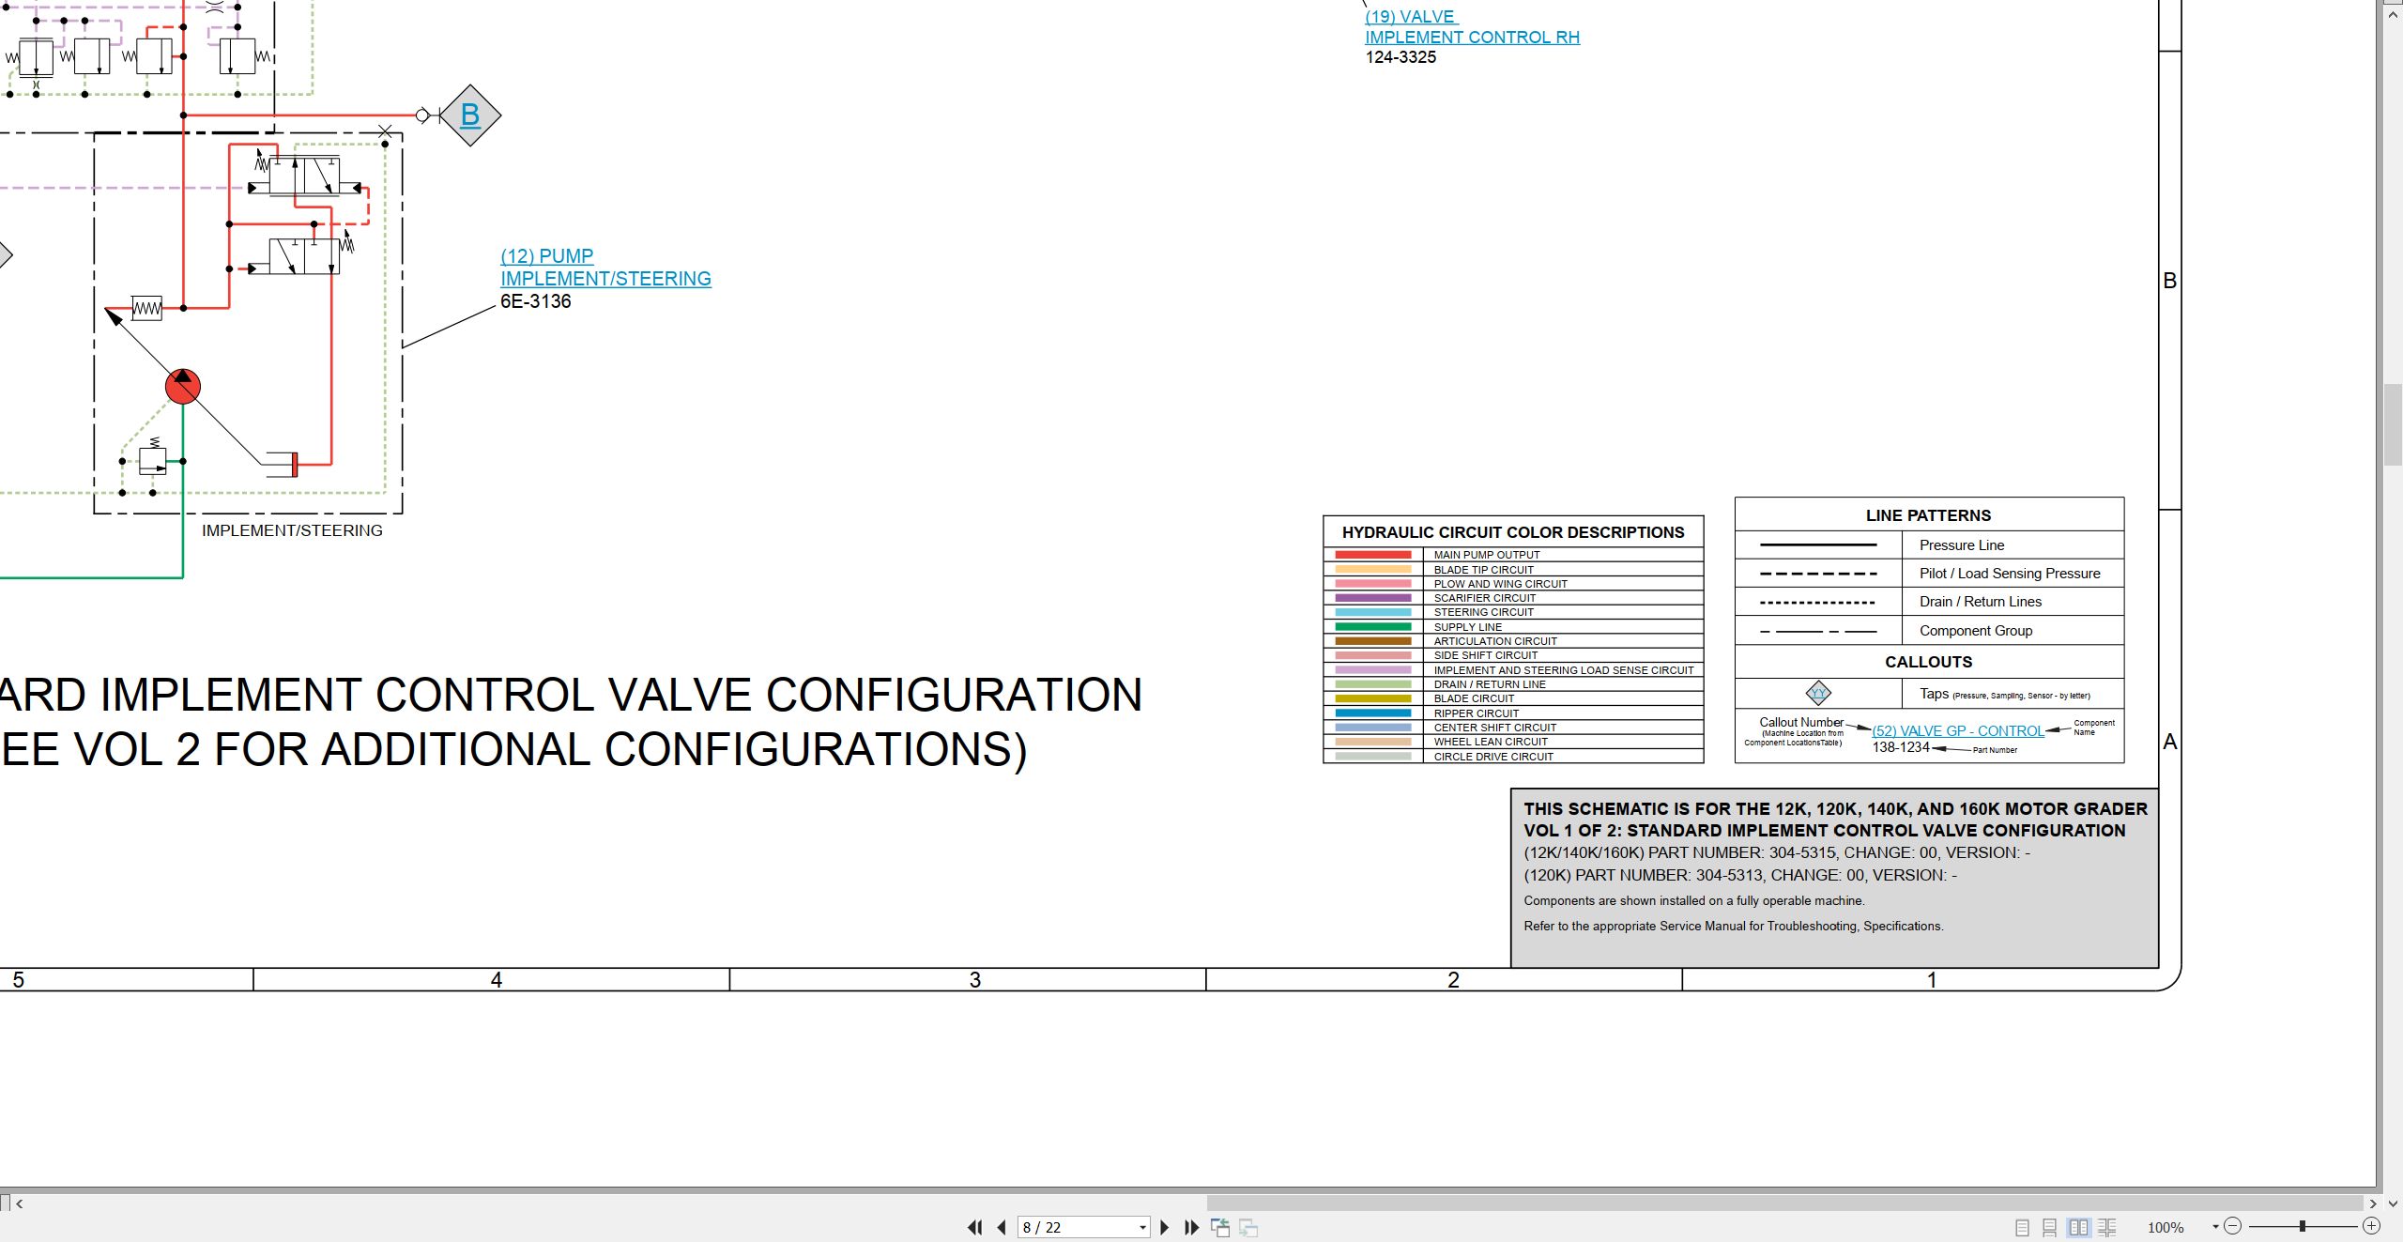Click the Pilot / Load Sensing Pressure label
The height and width of the screenshot is (1242, 2403).
click(2010, 574)
